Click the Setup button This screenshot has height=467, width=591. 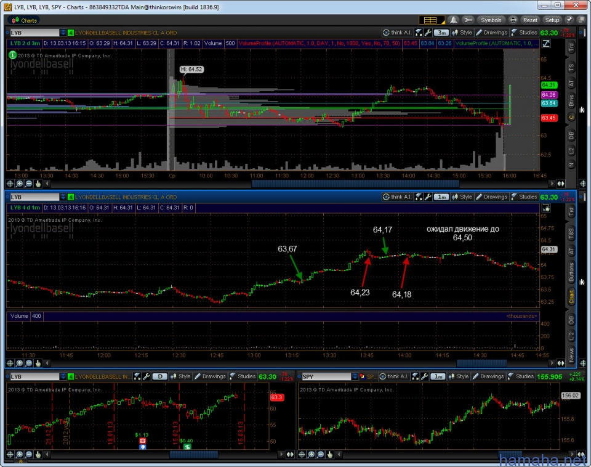tap(552, 20)
